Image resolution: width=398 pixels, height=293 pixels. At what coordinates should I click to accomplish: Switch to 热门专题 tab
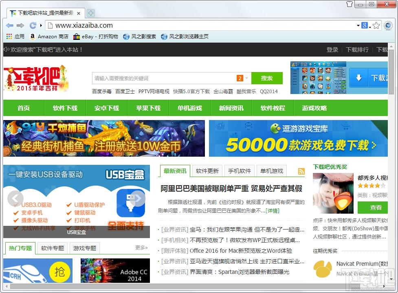(20, 248)
